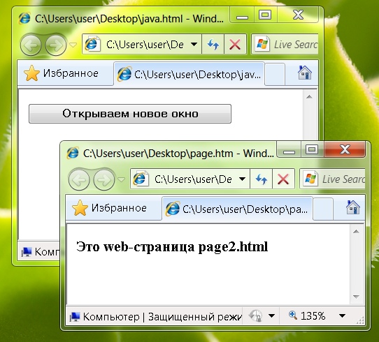Click Favorites star icon in page.htm window

[x=80, y=208]
